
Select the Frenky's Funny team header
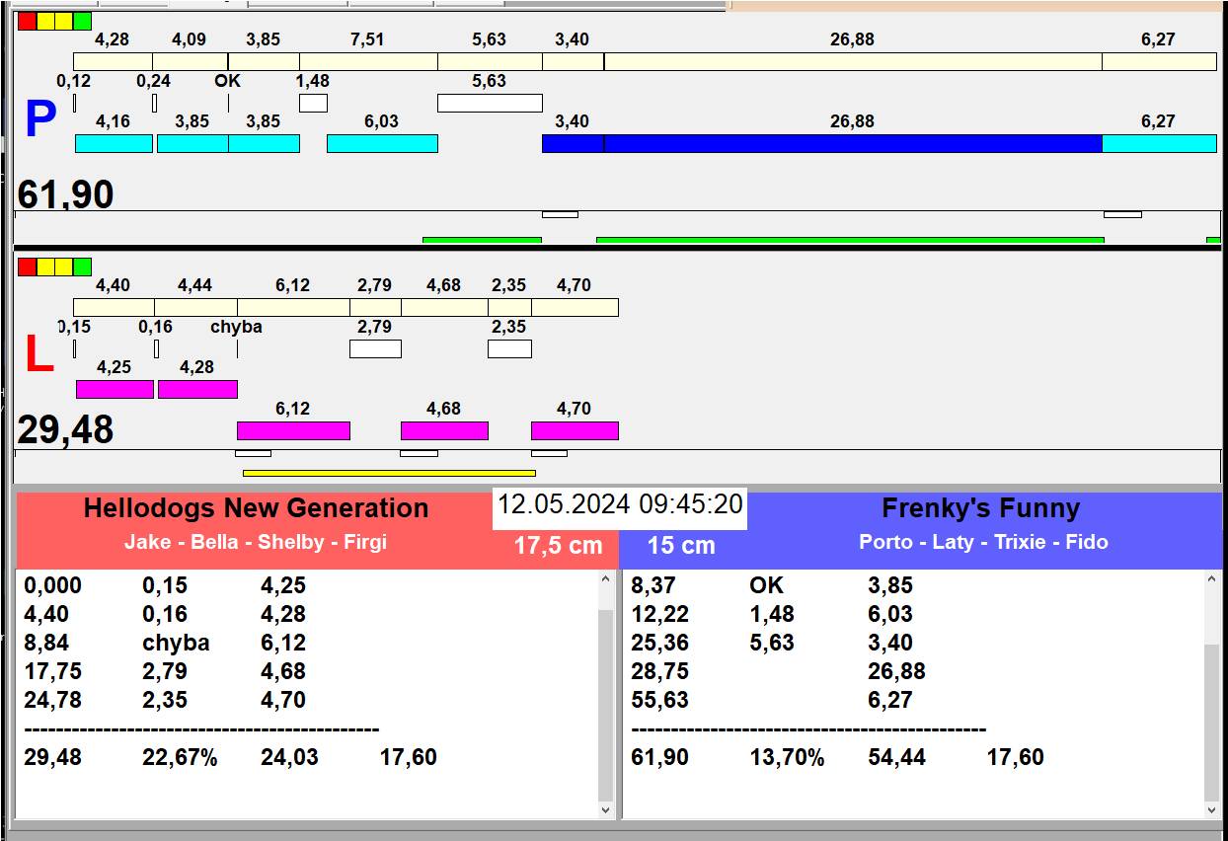click(980, 508)
